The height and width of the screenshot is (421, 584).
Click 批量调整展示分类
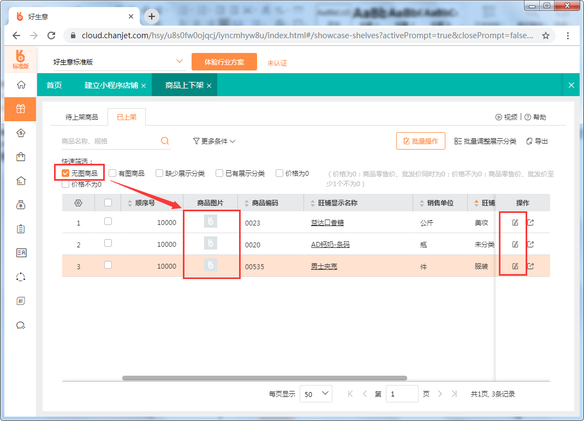(485, 141)
